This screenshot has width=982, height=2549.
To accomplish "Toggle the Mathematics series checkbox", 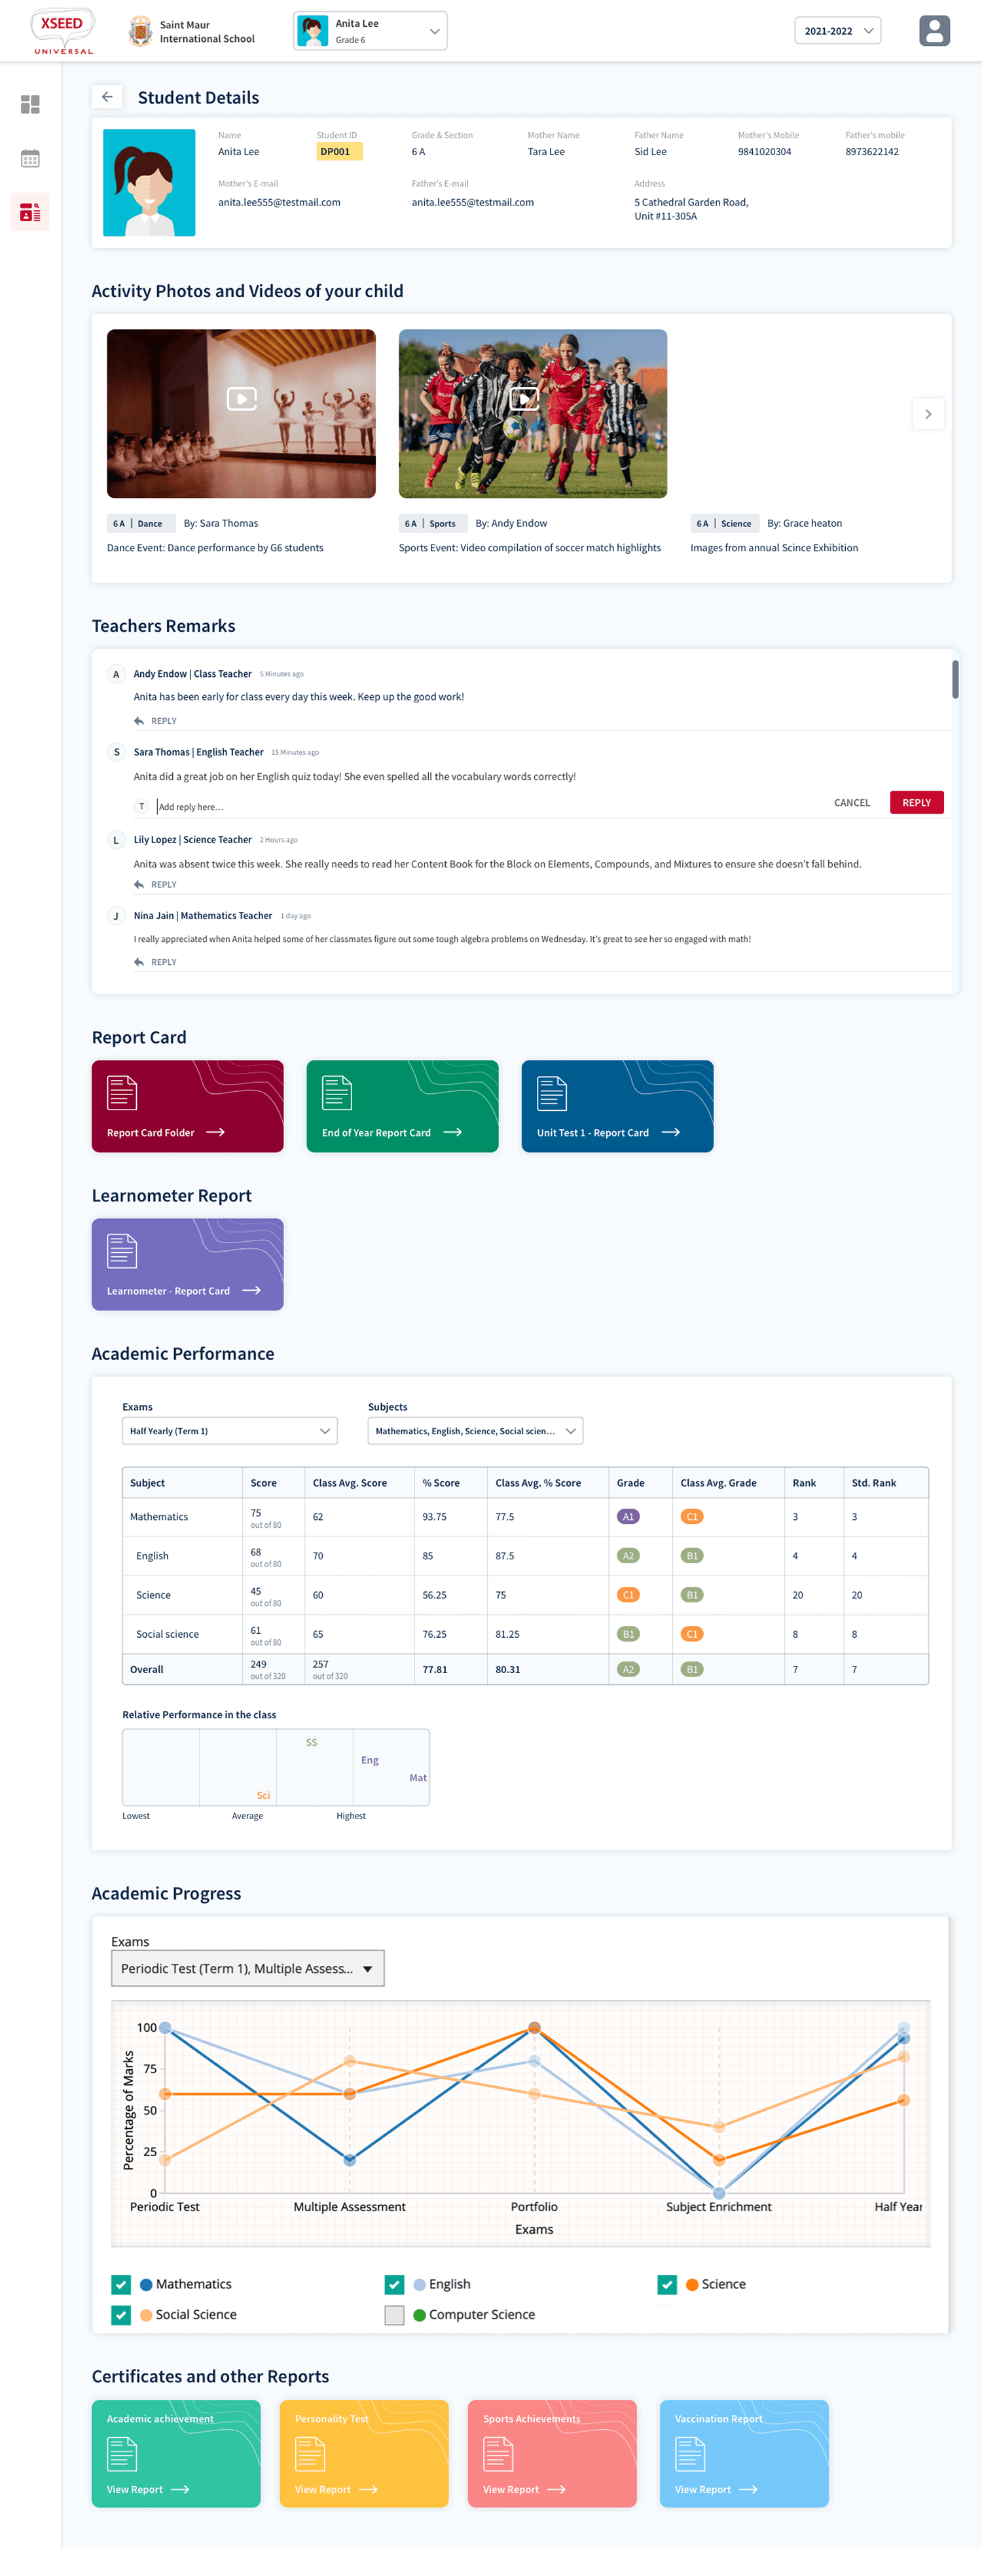I will click(120, 2285).
